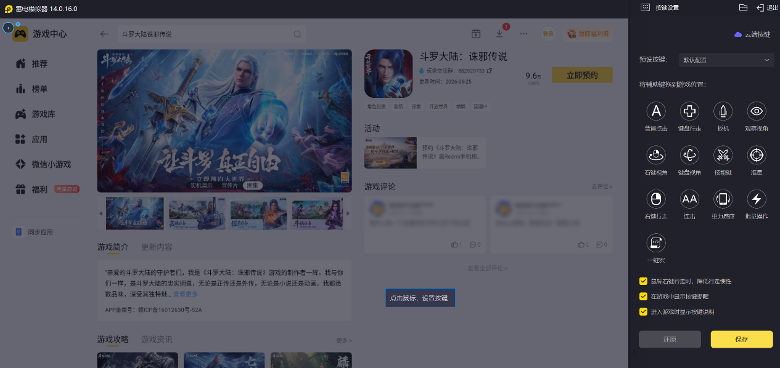Open the 更多 link beside 游戏资讯
Image resolution: width=780 pixels, height=368 pixels.
(x=344, y=340)
